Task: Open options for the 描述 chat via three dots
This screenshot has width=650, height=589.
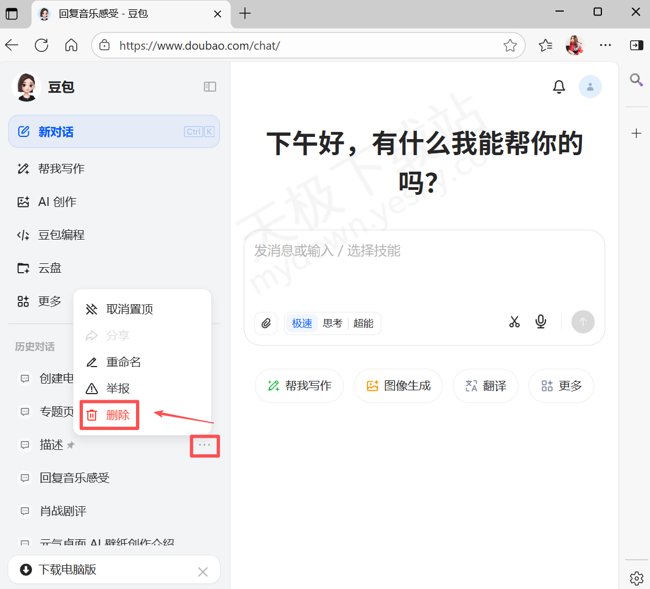Action: tap(205, 445)
